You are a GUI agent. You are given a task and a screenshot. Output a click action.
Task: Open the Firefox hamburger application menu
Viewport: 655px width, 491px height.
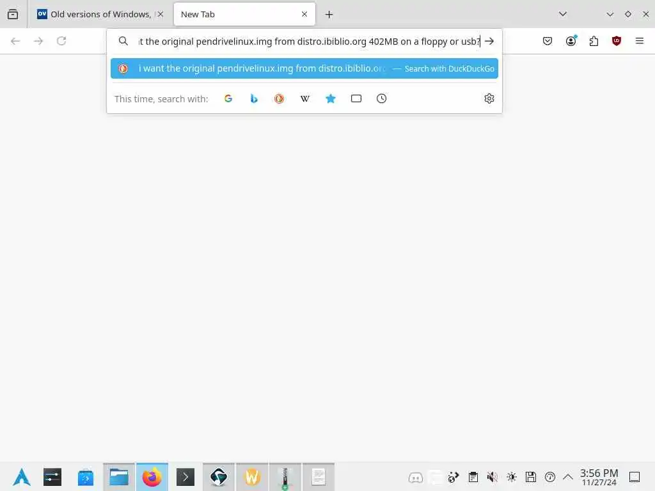point(640,41)
